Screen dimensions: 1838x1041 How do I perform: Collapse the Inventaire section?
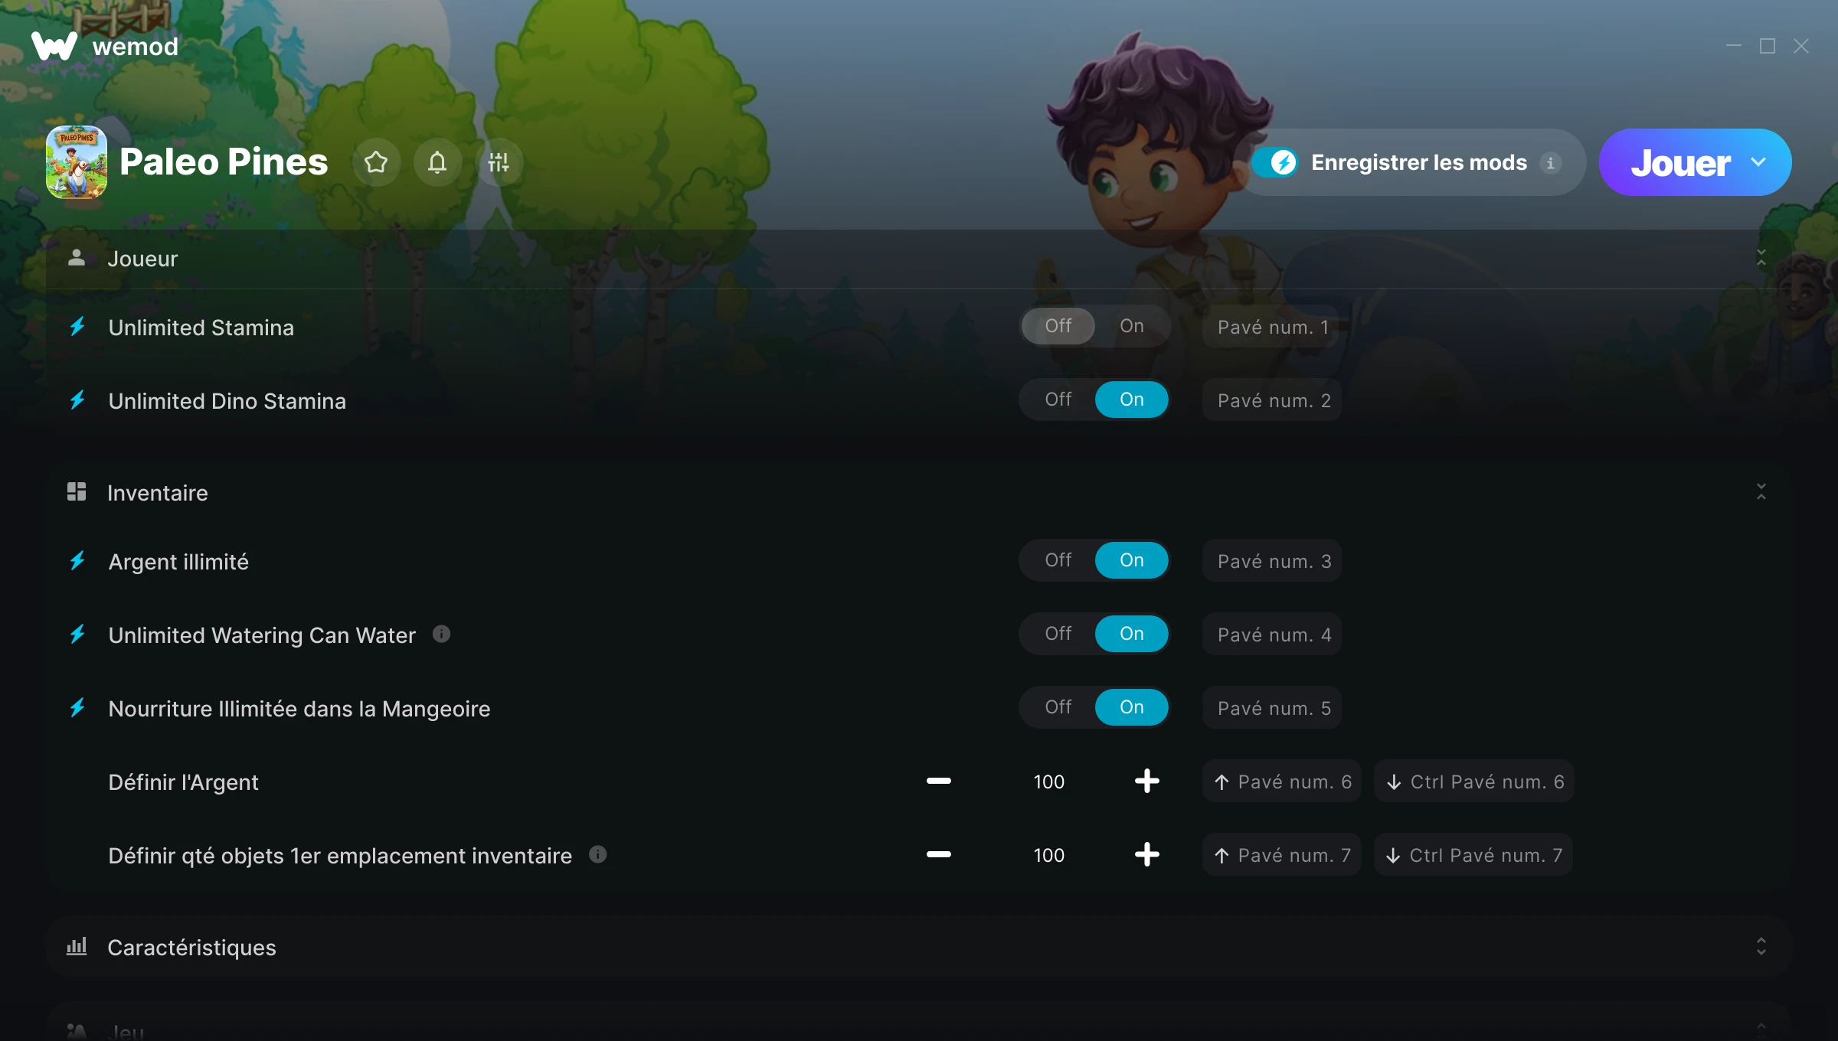point(1761,492)
